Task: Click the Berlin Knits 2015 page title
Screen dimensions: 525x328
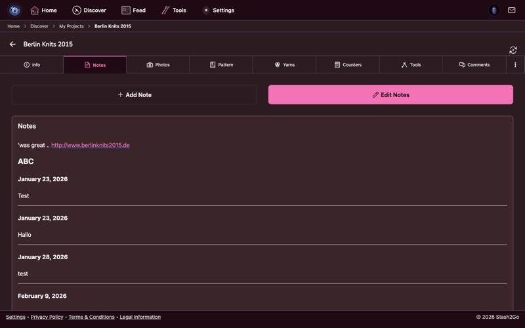Action: pos(48,44)
